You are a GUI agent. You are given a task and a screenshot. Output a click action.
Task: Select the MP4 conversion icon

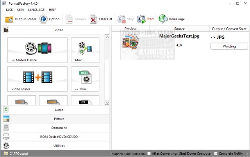pyautogui.click(x=85, y=79)
